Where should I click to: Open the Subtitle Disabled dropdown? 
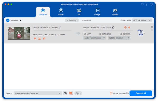(x=119, y=38)
